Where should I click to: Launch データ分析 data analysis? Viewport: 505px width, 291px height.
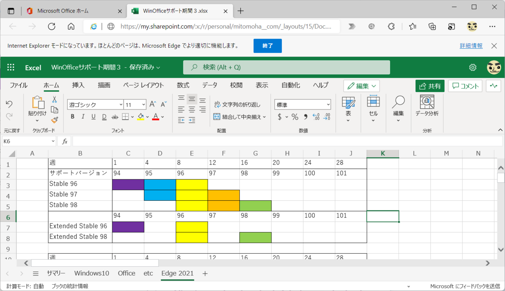coord(427,106)
